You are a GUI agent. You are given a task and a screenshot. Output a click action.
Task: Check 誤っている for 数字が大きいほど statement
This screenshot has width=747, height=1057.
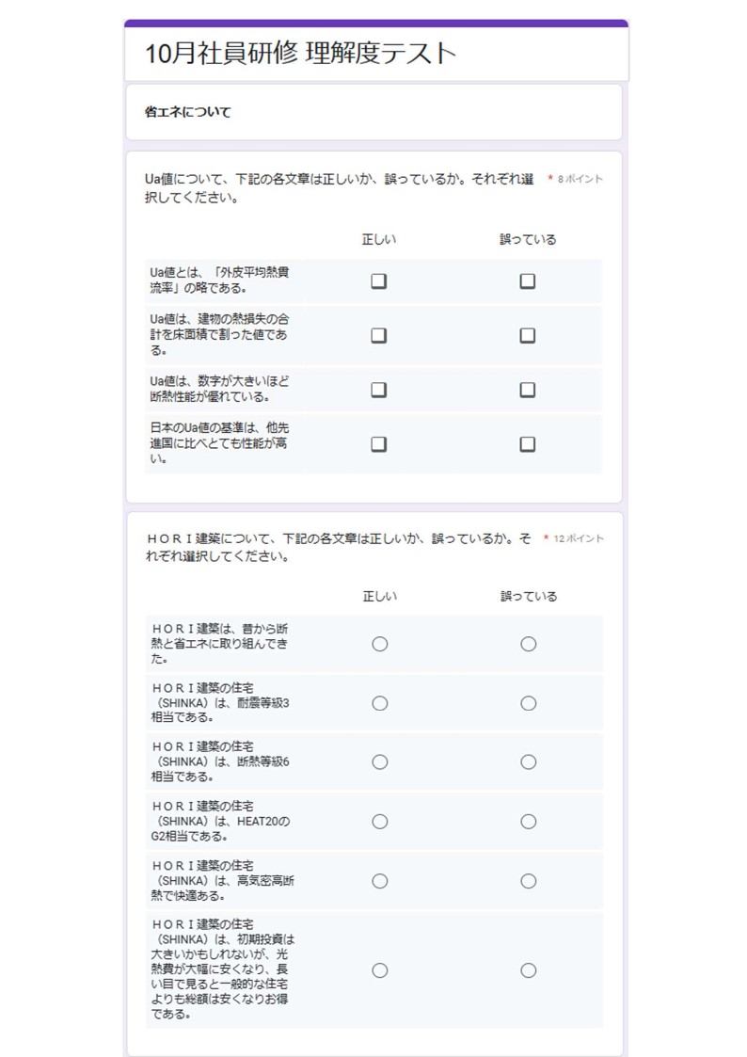(528, 390)
